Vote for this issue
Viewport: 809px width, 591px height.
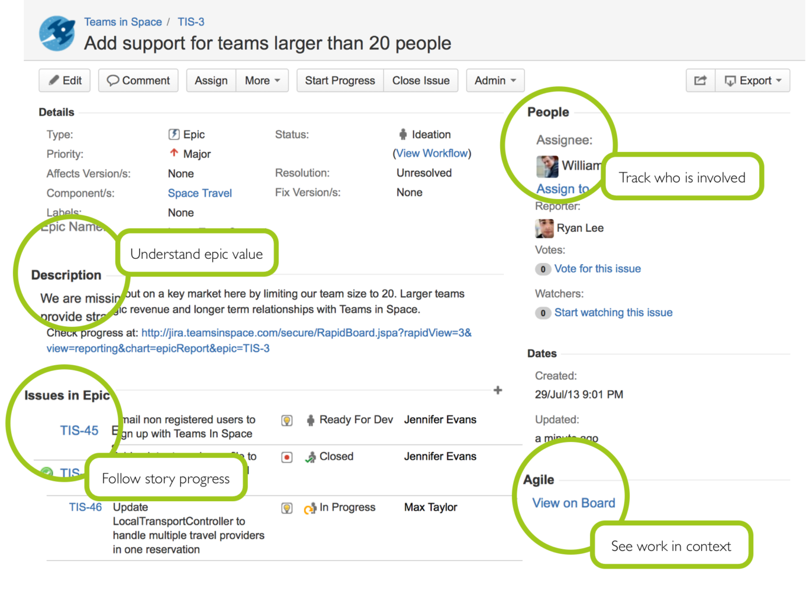point(597,268)
